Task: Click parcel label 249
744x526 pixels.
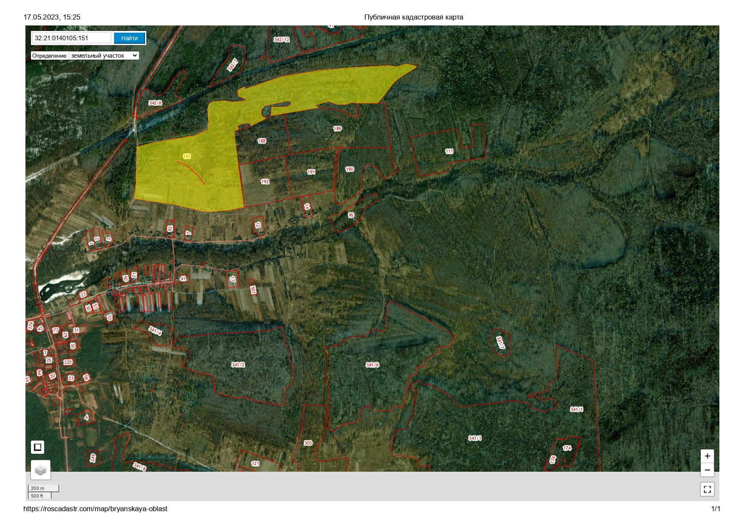Action: click(93, 458)
